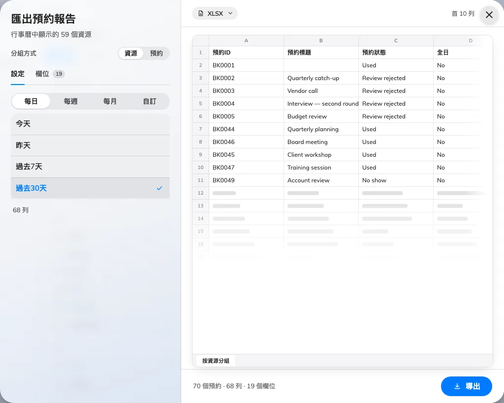The height and width of the screenshot is (403, 504).
Task: Click the file icon next to XLSX
Action: pyautogui.click(x=201, y=13)
